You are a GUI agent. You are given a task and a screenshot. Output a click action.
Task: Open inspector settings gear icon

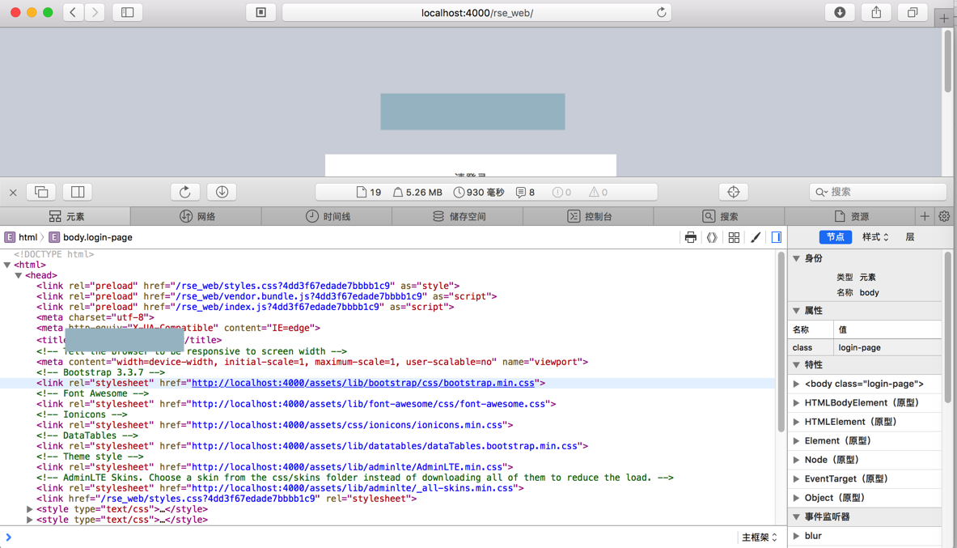[944, 216]
